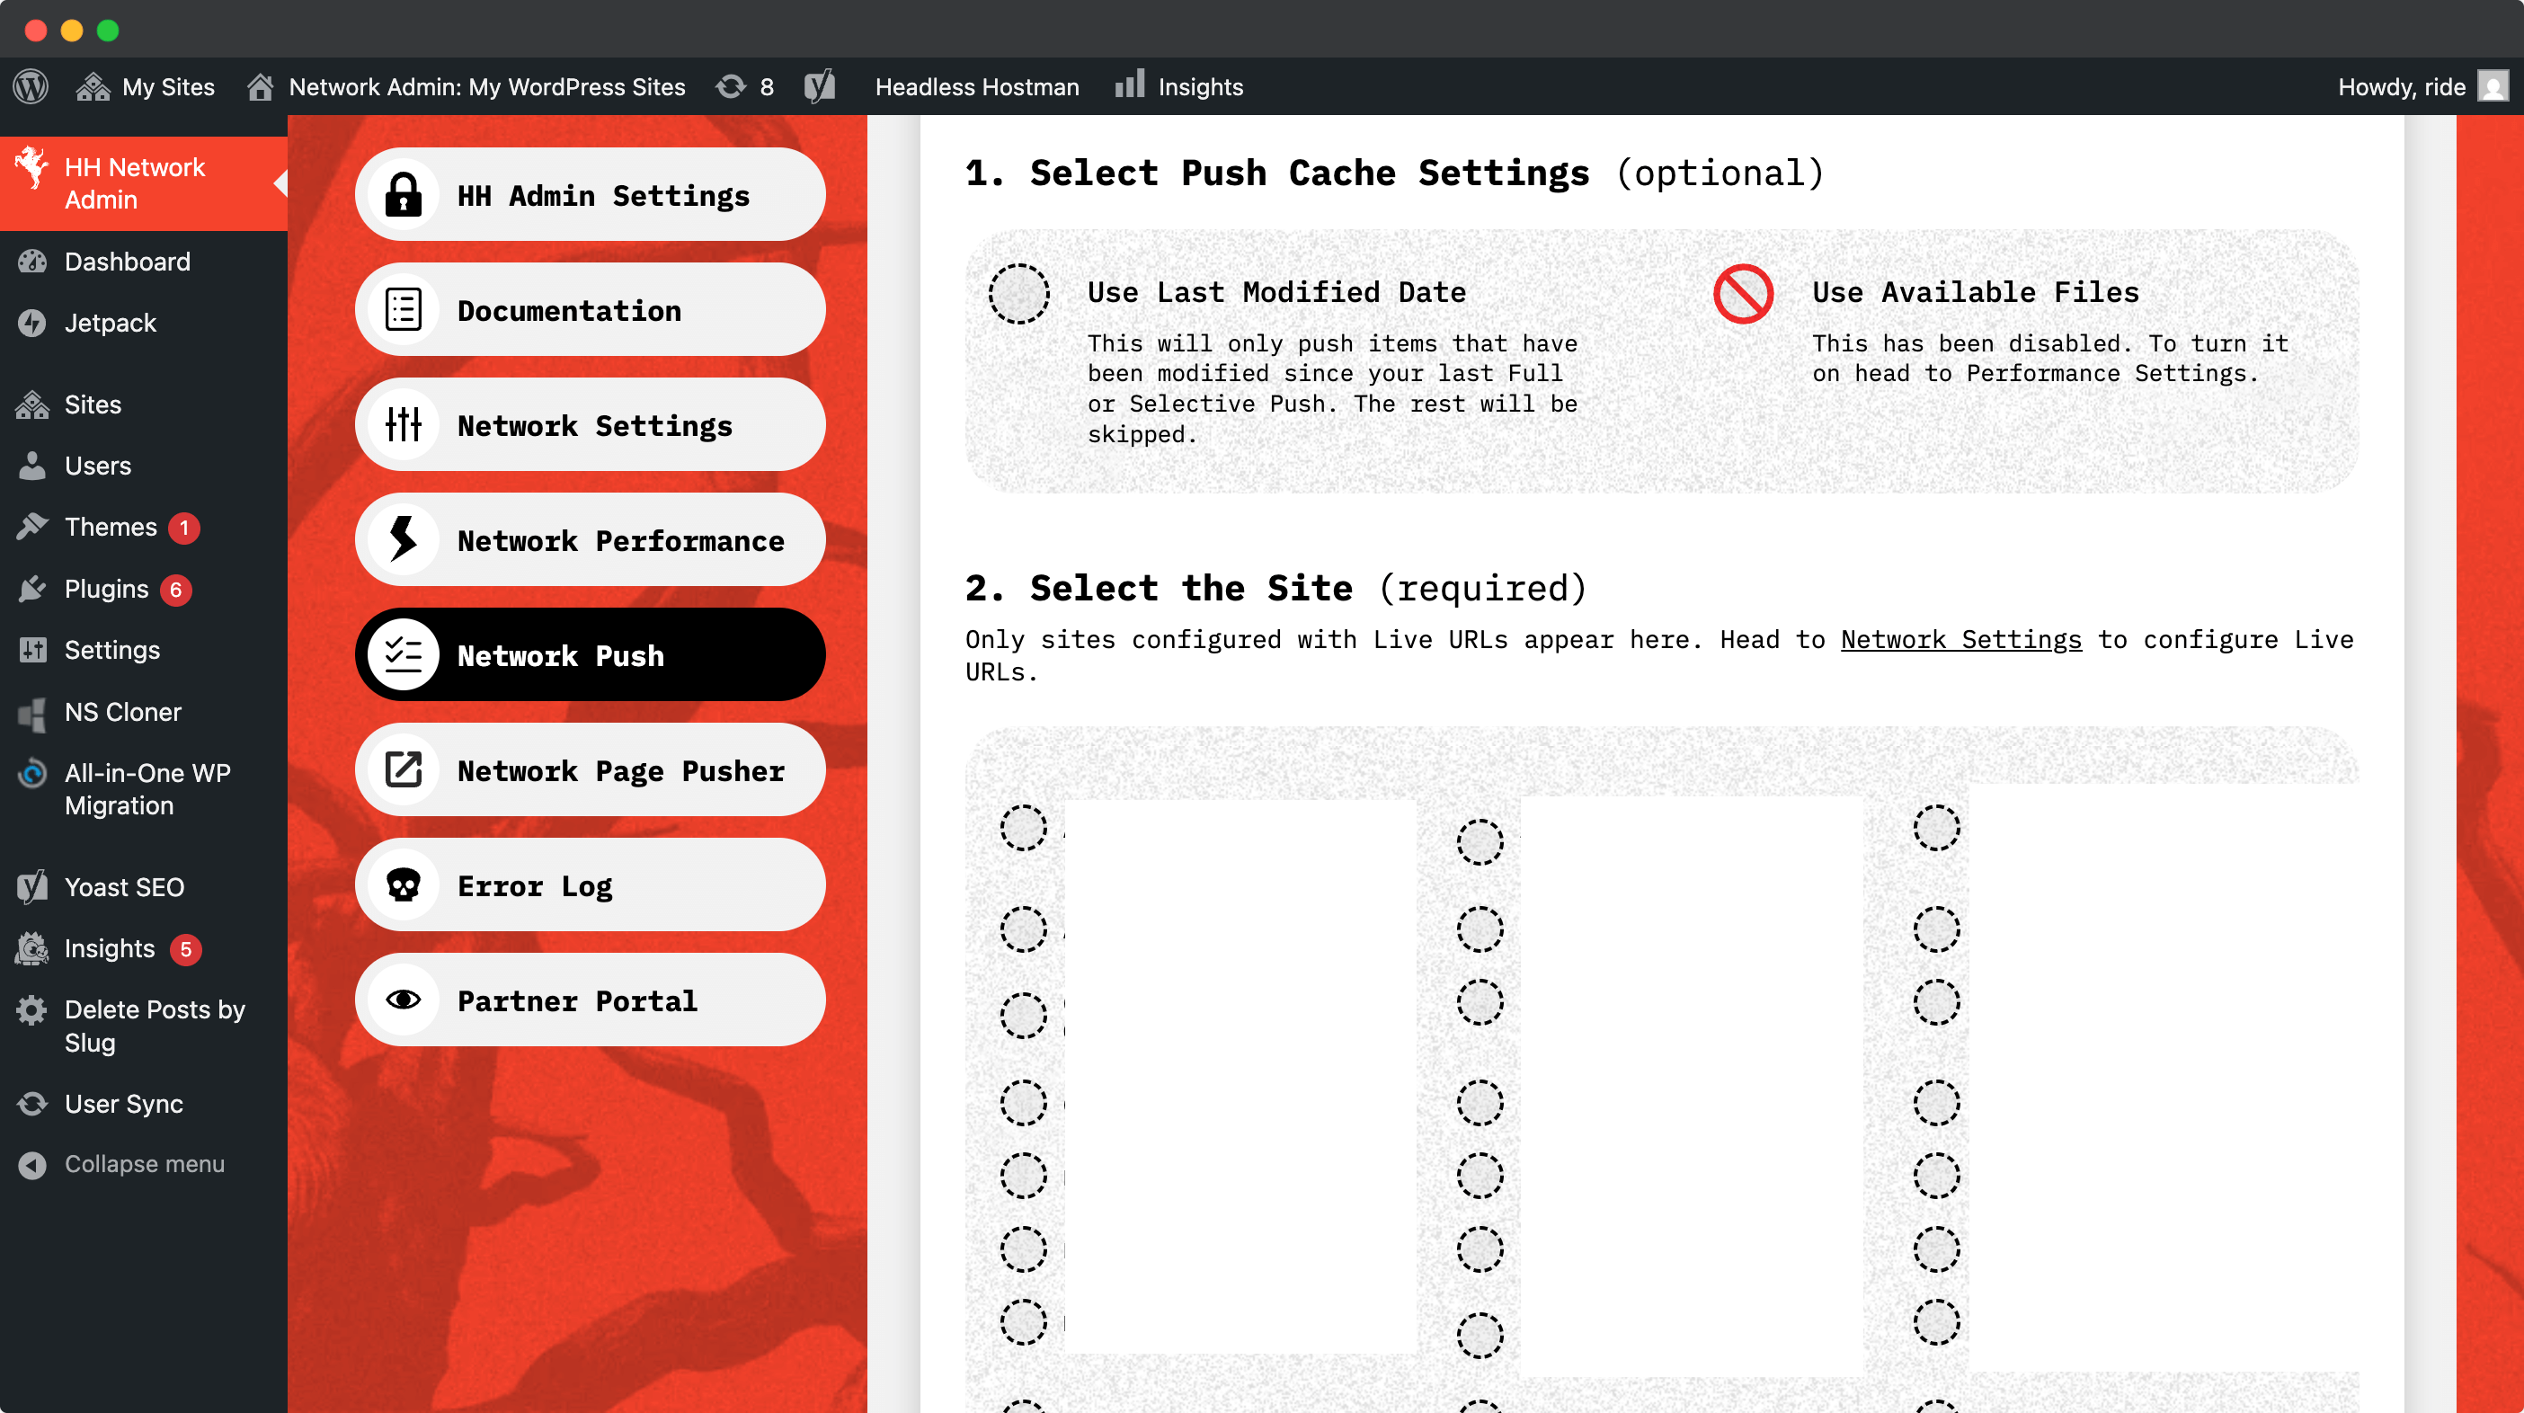
Task: Click the Partner Portal eye icon
Action: (403, 1000)
